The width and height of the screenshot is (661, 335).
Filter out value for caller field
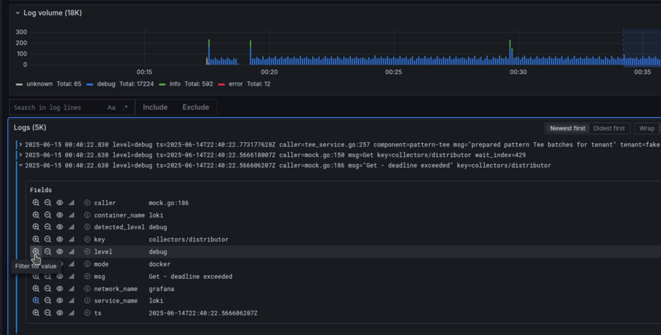48,203
